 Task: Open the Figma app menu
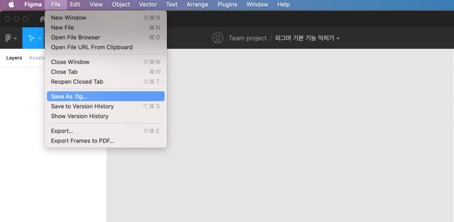coord(33,5)
